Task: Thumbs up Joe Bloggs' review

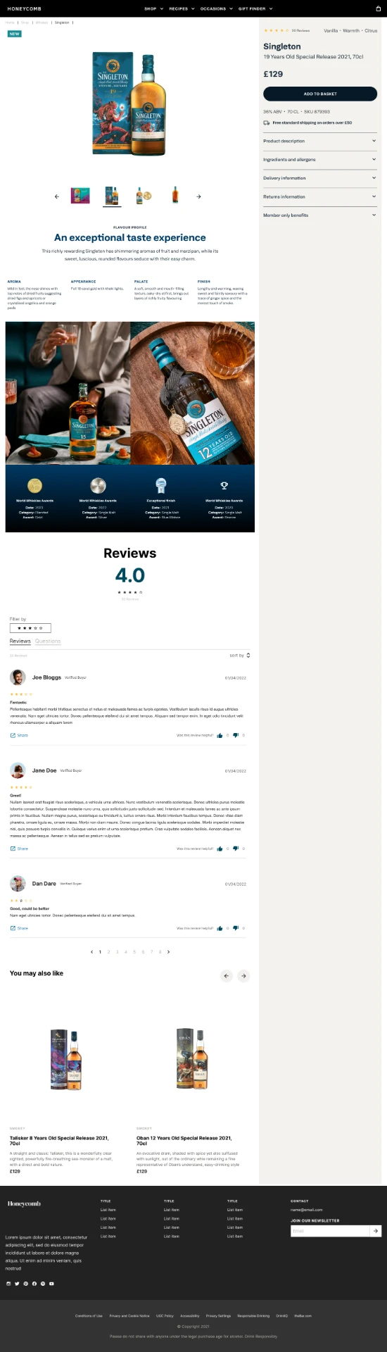Action: click(x=220, y=735)
